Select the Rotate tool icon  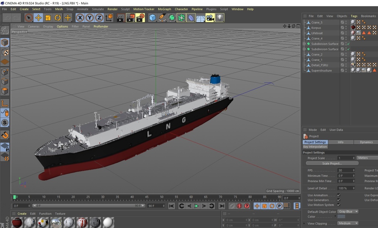coord(58,18)
